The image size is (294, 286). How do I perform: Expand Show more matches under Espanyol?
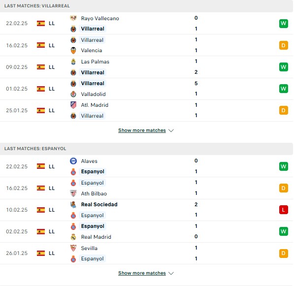coord(142,273)
